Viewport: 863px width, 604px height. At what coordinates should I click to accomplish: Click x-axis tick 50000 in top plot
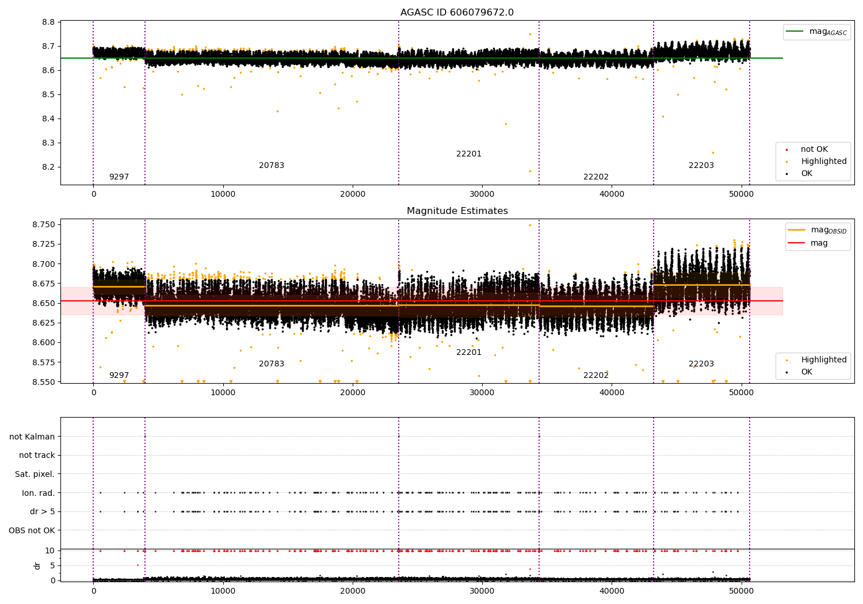pyautogui.click(x=741, y=194)
